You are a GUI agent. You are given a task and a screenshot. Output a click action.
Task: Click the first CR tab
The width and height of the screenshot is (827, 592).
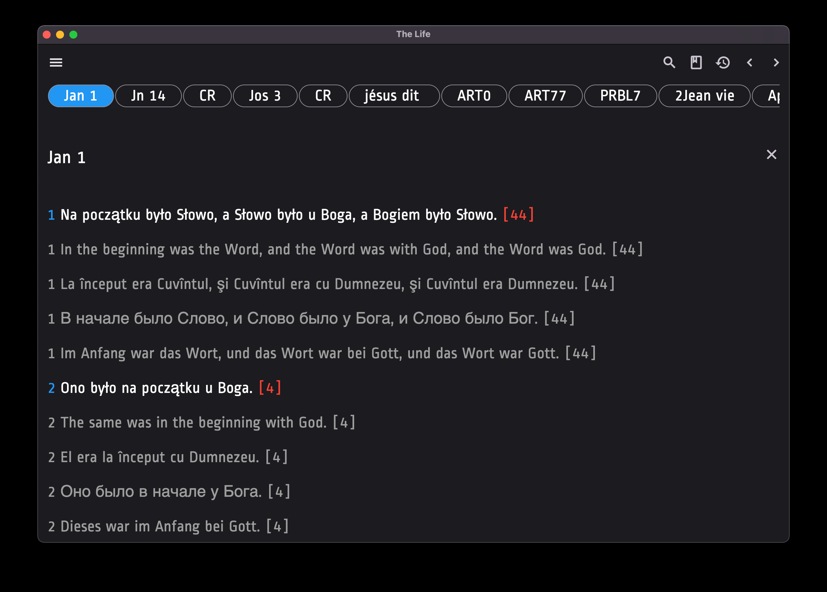(x=207, y=96)
